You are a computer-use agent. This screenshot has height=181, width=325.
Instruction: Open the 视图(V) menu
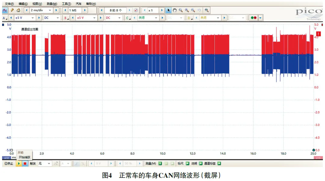[x=37, y=4]
